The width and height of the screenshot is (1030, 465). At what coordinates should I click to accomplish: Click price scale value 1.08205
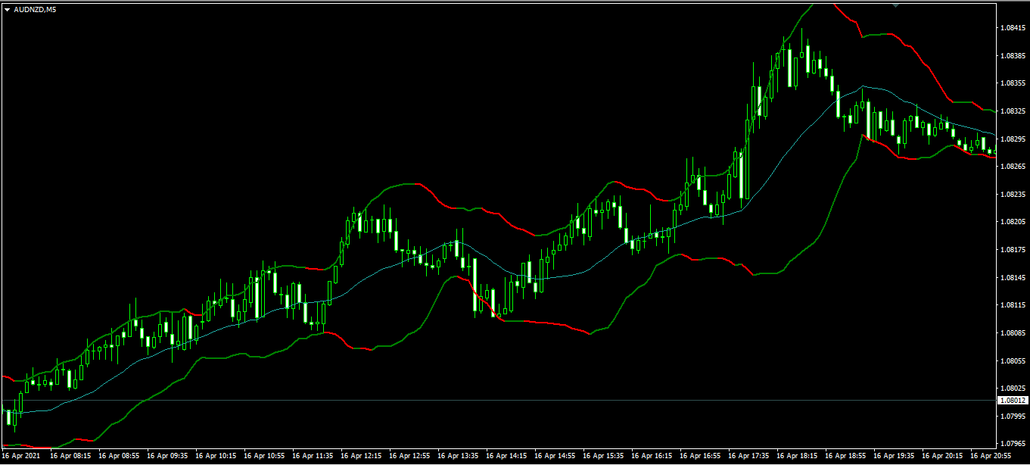[1013, 222]
